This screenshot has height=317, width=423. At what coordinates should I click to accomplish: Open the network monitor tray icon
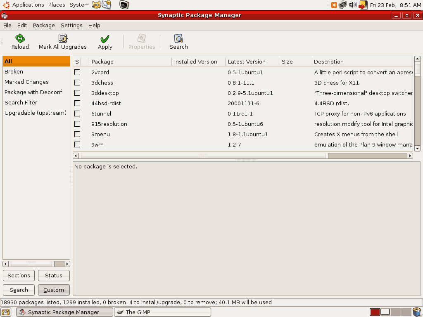pyautogui.click(x=342, y=5)
